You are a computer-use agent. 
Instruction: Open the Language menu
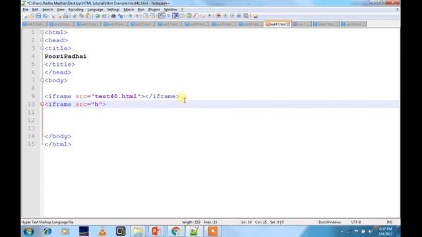[x=95, y=9]
